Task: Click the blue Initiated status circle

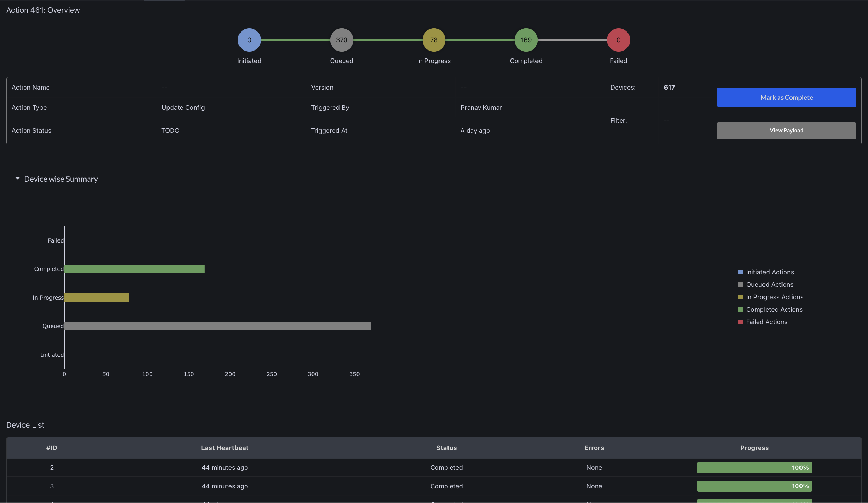Action: (249, 40)
